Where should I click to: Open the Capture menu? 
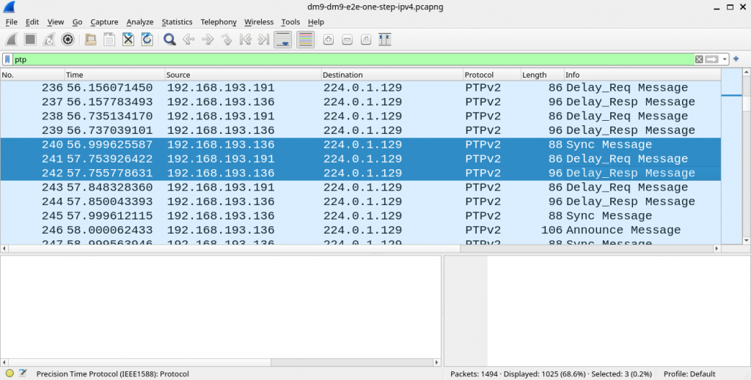click(x=104, y=22)
